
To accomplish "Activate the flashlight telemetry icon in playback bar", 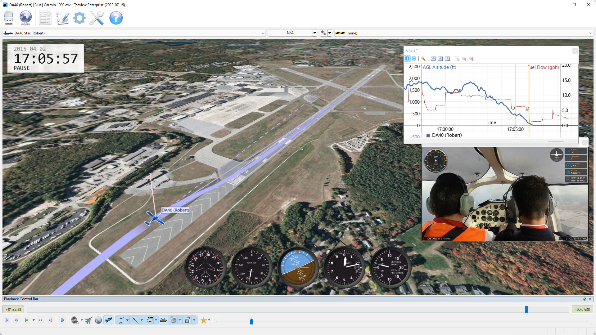I will click(x=108, y=320).
